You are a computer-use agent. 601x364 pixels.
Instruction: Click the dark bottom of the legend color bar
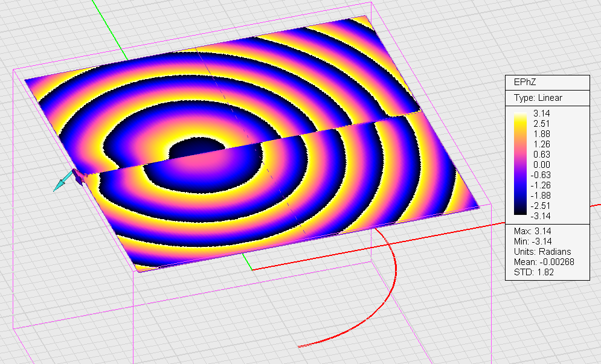coord(518,212)
